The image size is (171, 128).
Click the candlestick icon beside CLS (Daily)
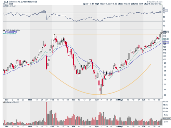pyautogui.click(x=4, y=30)
